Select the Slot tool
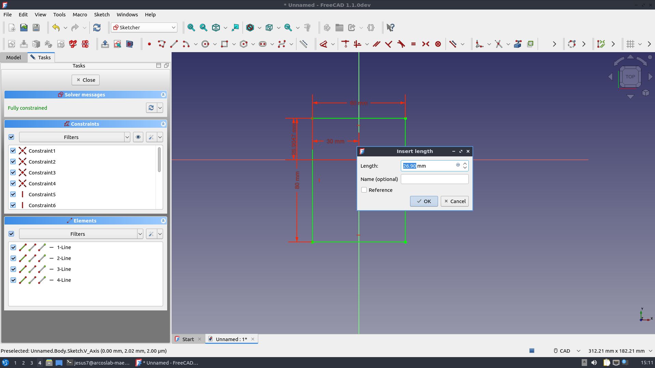 tap(263, 44)
